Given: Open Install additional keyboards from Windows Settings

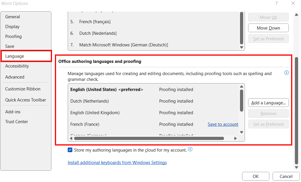Looking at the screenshot, I should (117, 163).
